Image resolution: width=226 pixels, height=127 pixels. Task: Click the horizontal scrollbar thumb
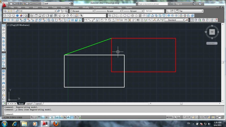pos(181,104)
